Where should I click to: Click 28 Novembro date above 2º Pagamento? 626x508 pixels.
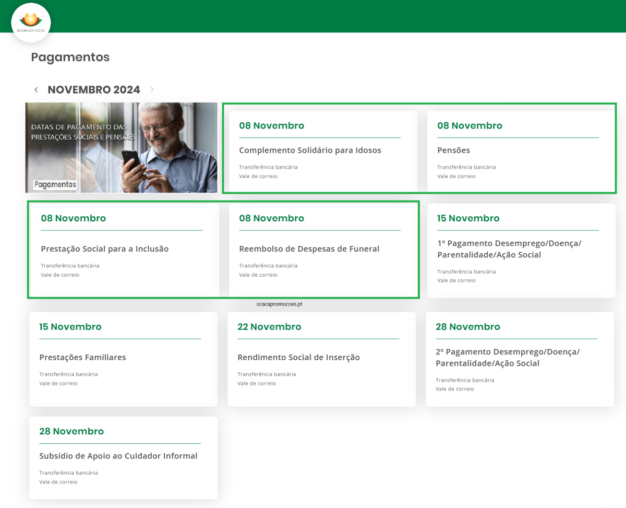pyautogui.click(x=467, y=327)
